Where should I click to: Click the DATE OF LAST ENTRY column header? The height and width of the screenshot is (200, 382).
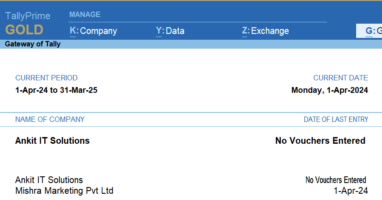(x=336, y=119)
